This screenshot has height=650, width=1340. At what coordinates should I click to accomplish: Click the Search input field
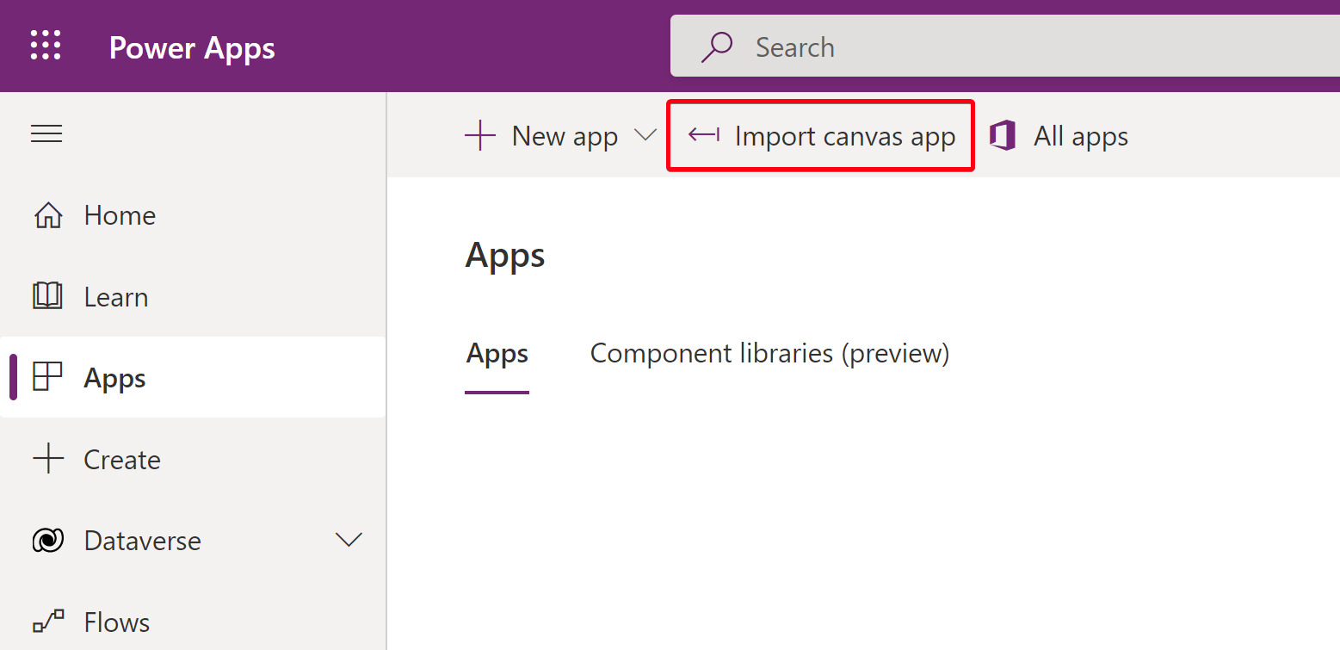tap(1005, 46)
